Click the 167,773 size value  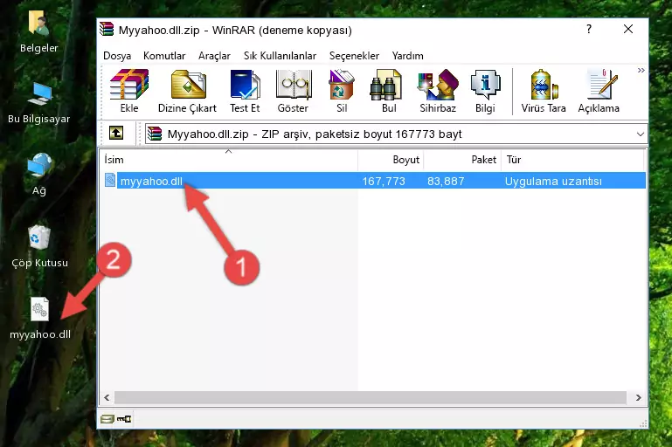[384, 181]
